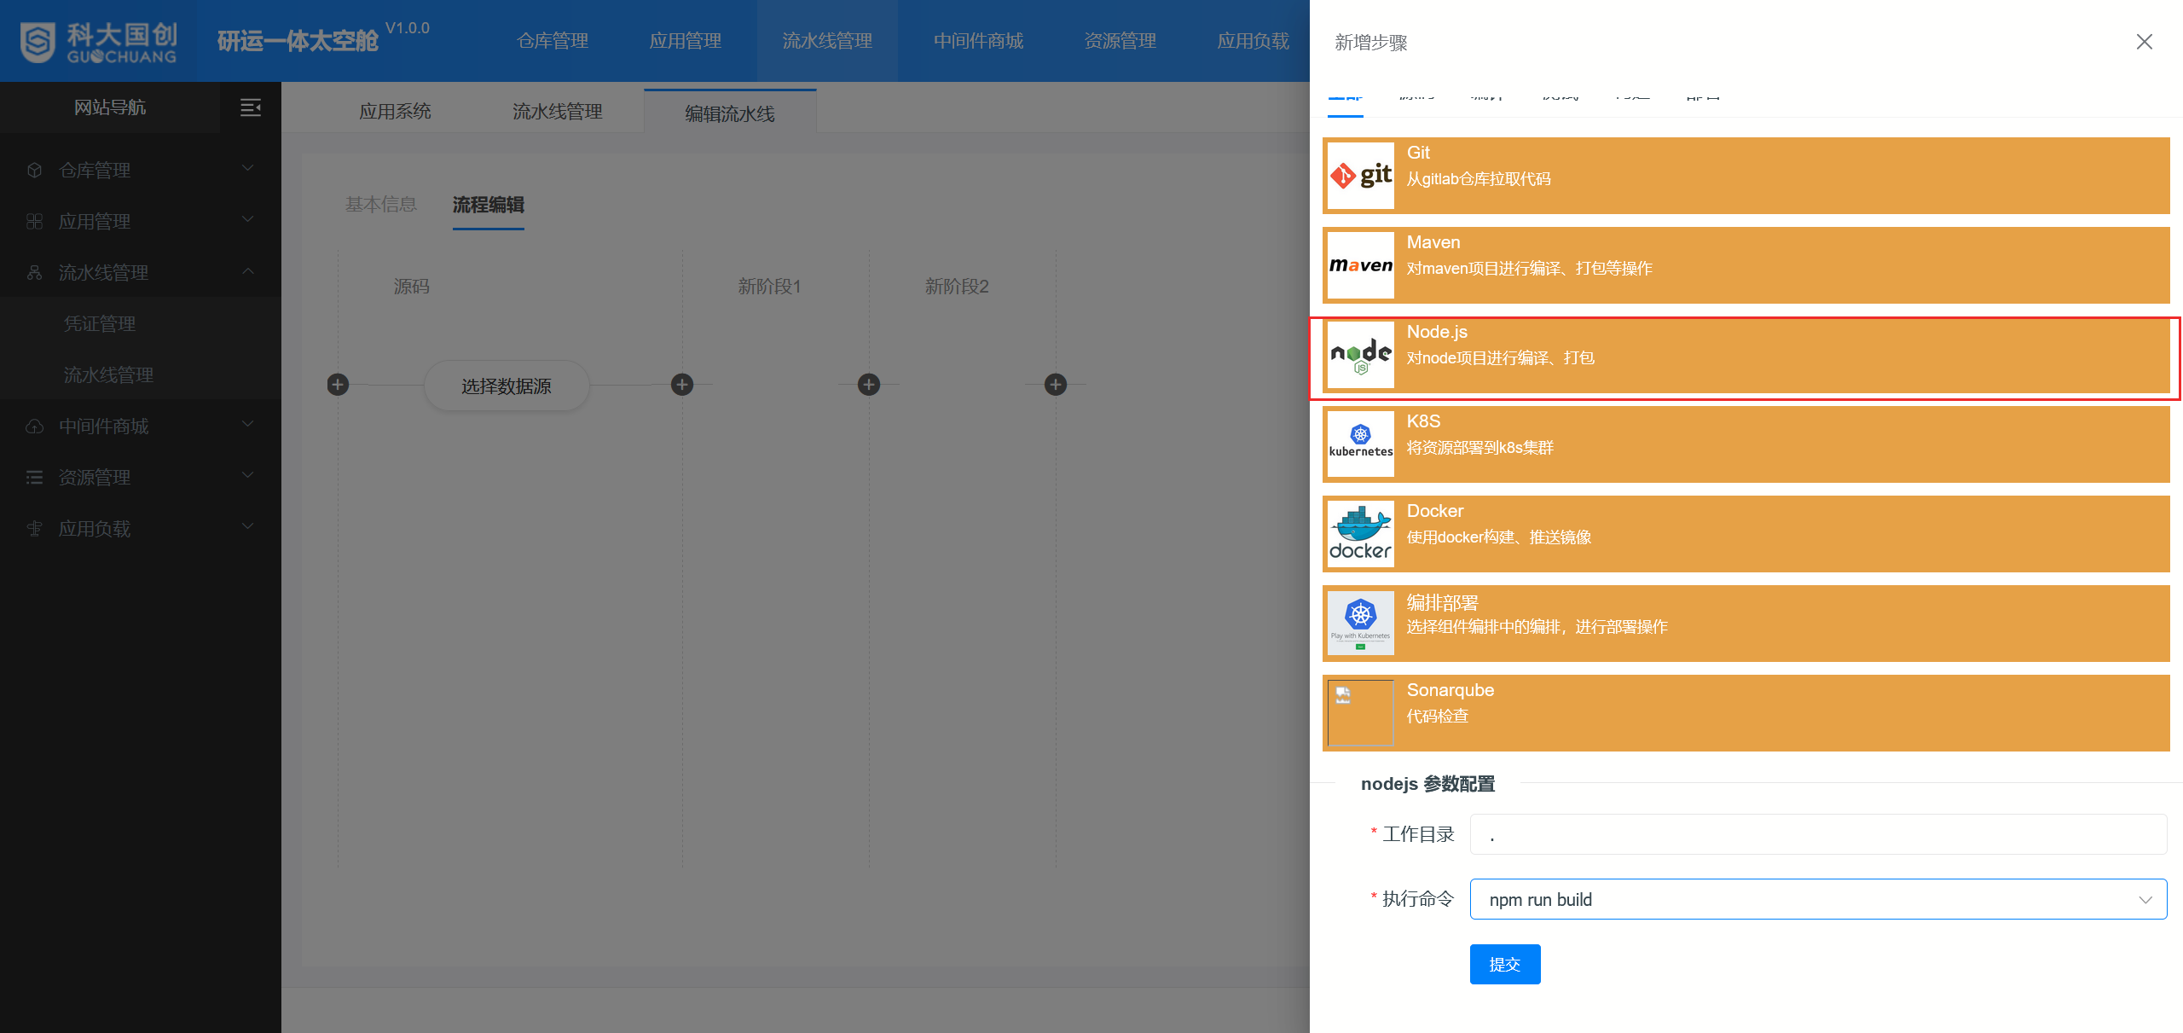
Task: Switch to the 基本信息 tab
Action: pyautogui.click(x=380, y=205)
